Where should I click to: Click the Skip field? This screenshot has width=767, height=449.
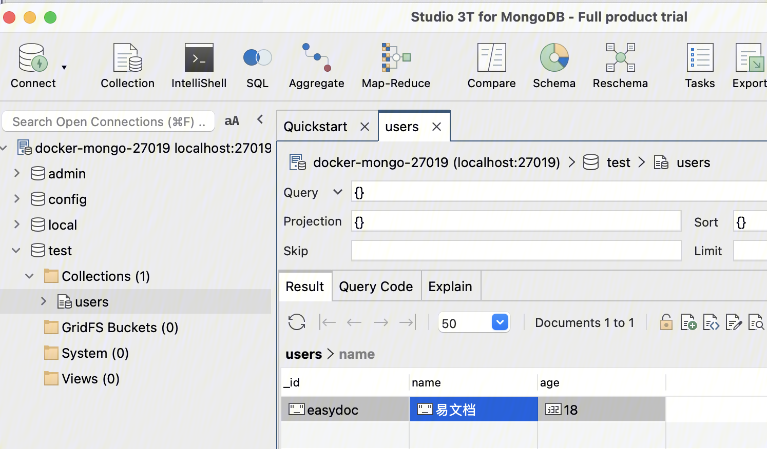pyautogui.click(x=516, y=251)
